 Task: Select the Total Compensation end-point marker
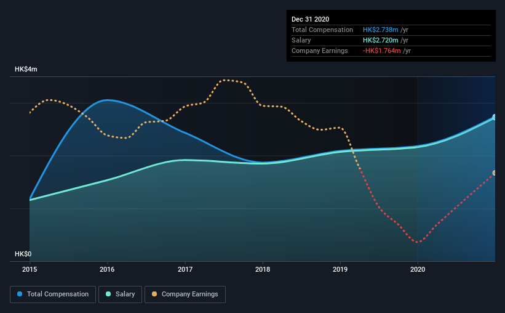(495, 117)
